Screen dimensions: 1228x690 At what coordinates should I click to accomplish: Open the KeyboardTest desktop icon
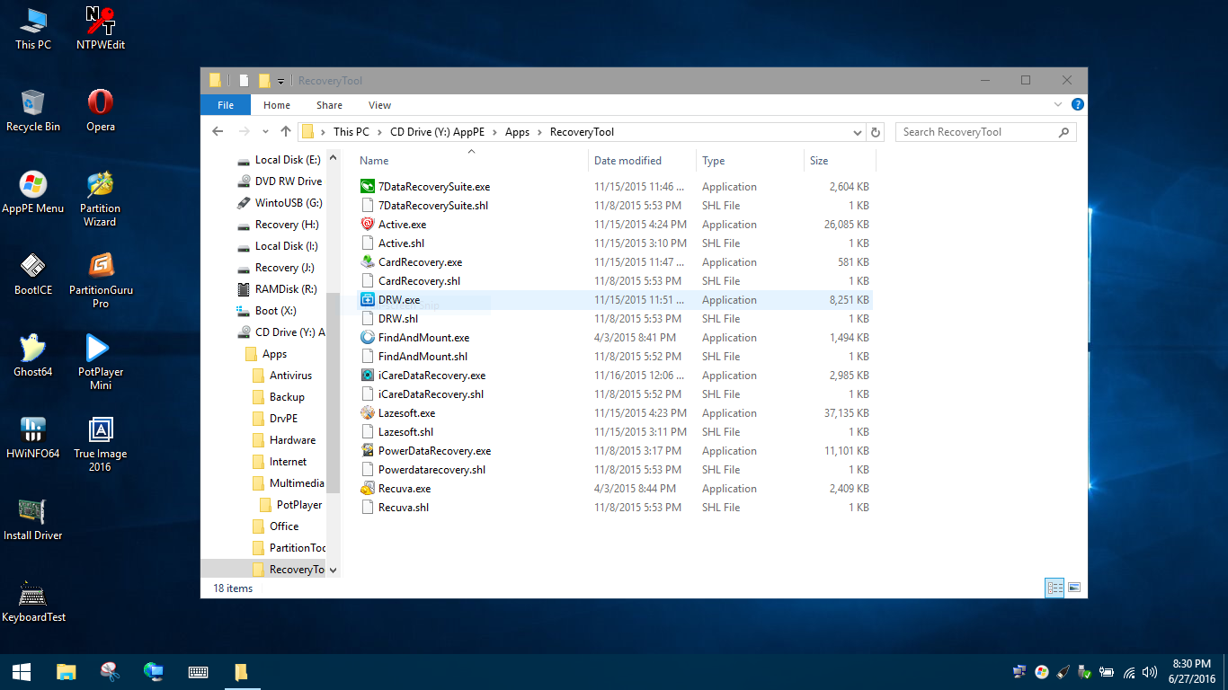point(33,601)
